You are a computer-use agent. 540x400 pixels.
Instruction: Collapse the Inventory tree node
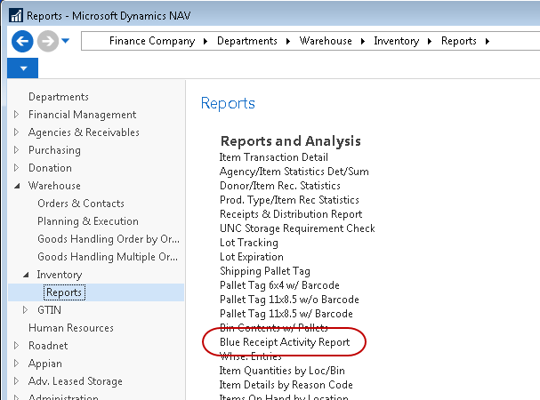click(x=25, y=275)
